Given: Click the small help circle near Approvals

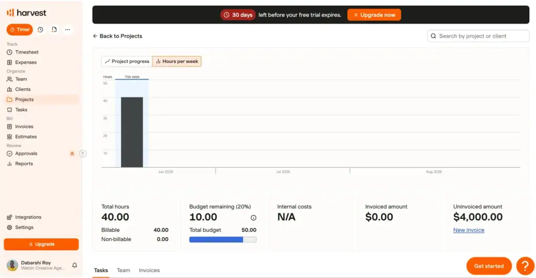Looking at the screenshot, I should (82, 153).
